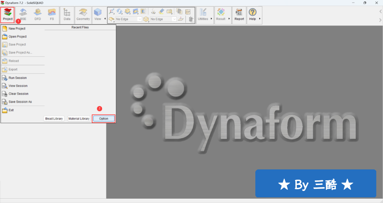Click the eraser highlight clear icon
The image size is (383, 203).
click(x=161, y=11)
